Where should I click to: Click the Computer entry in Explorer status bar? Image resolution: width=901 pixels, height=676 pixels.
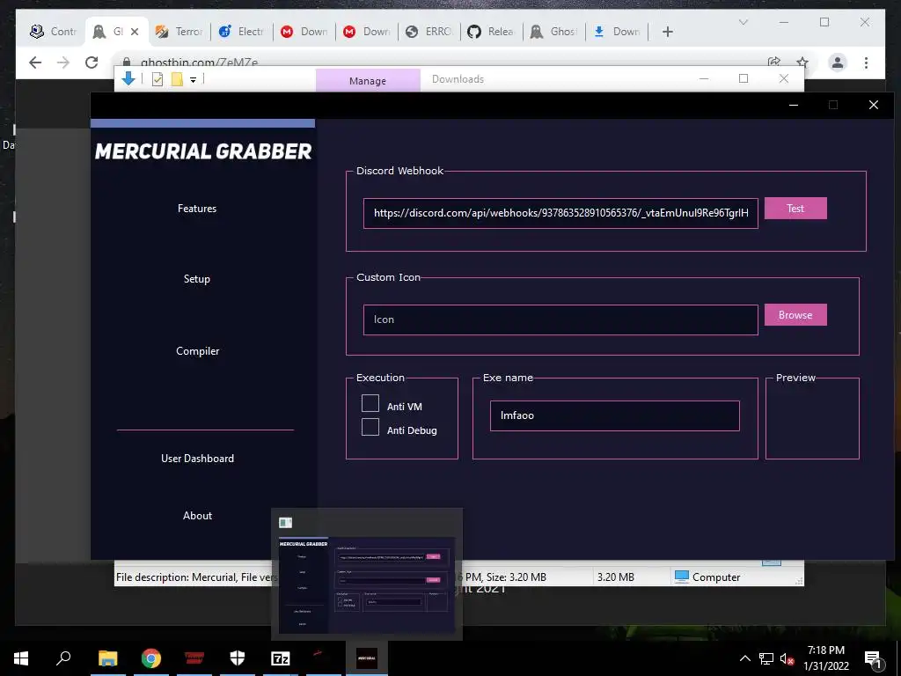pos(707,577)
